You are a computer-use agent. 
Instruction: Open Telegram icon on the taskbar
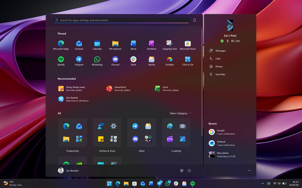[x=159, y=183]
